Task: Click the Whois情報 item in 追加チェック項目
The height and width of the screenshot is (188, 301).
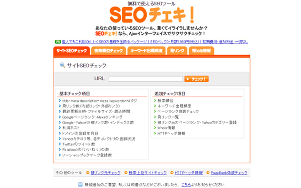Action: click(166, 128)
